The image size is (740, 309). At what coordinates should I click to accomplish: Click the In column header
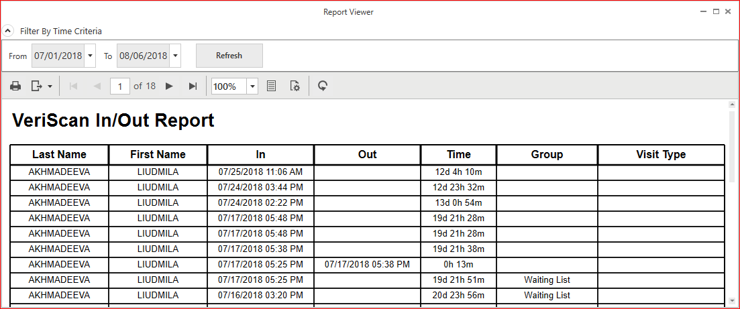(x=260, y=155)
